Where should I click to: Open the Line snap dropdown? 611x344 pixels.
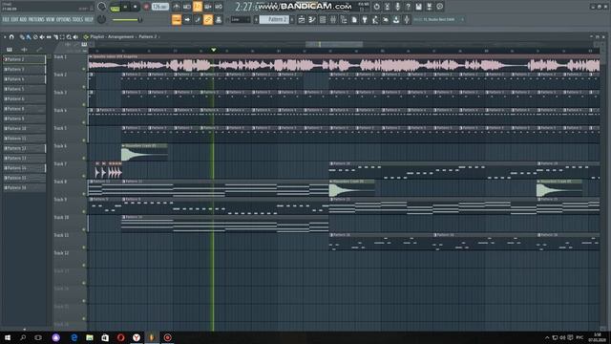pos(241,19)
